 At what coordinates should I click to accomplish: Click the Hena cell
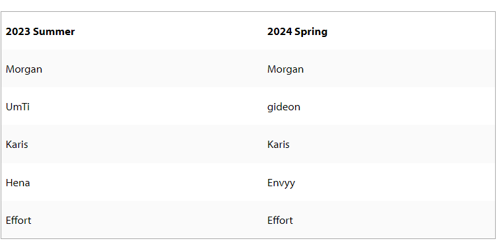[x=132, y=182]
